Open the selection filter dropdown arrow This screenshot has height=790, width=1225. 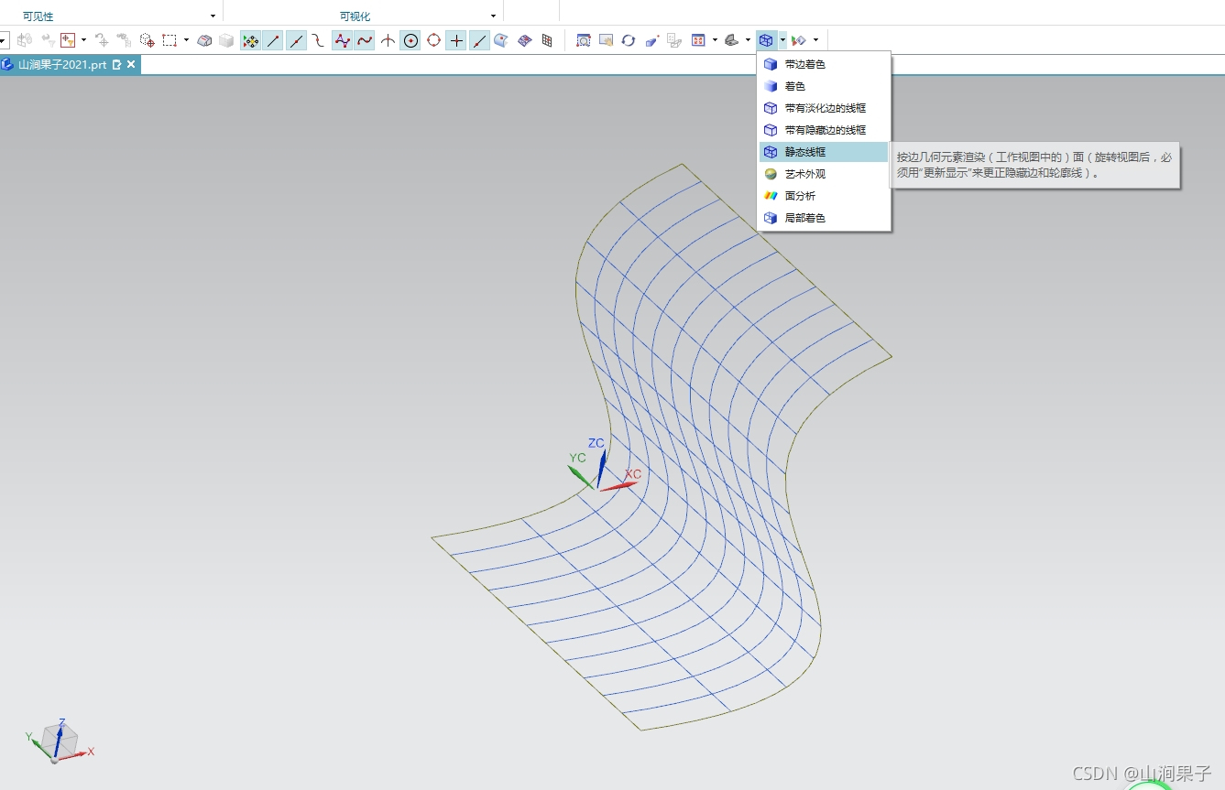83,40
